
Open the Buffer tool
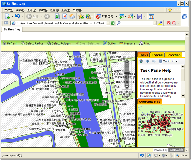(110, 43)
